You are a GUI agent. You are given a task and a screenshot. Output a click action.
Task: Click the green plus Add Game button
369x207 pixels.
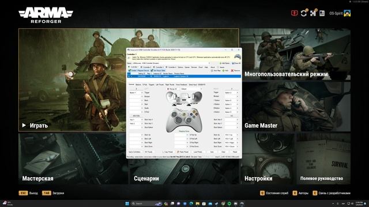tap(224, 63)
